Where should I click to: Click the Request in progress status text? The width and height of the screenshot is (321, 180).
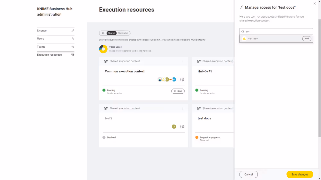pos(211,137)
